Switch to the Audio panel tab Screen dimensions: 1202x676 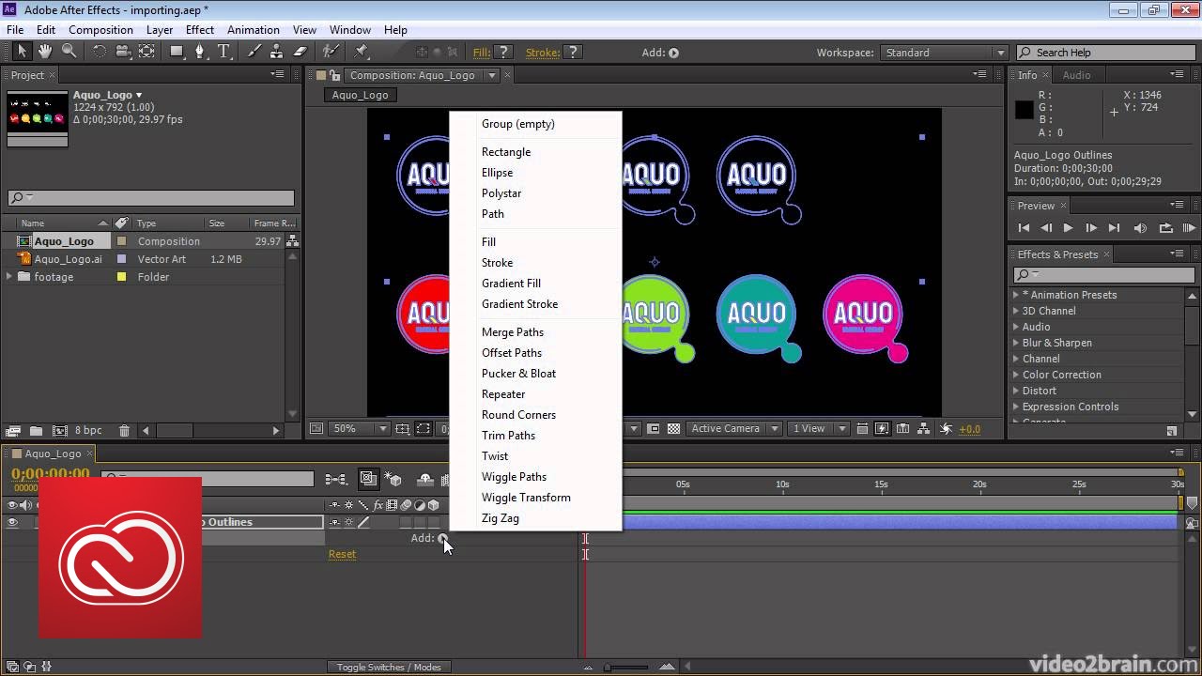(x=1077, y=75)
